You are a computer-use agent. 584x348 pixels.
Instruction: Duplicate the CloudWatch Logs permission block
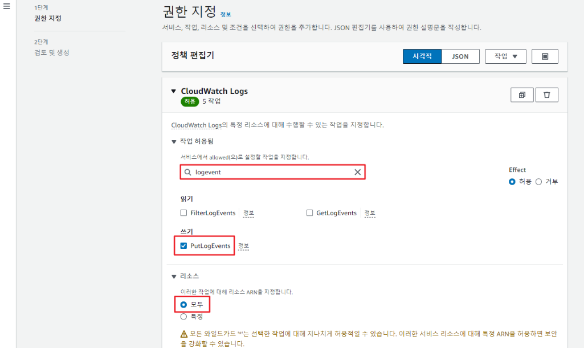522,95
